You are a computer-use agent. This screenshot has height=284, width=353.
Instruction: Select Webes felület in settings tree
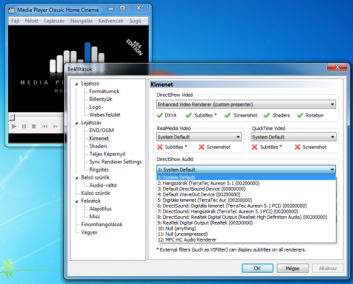click(104, 114)
